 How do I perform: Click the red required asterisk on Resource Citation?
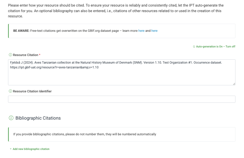[x=40, y=55]
